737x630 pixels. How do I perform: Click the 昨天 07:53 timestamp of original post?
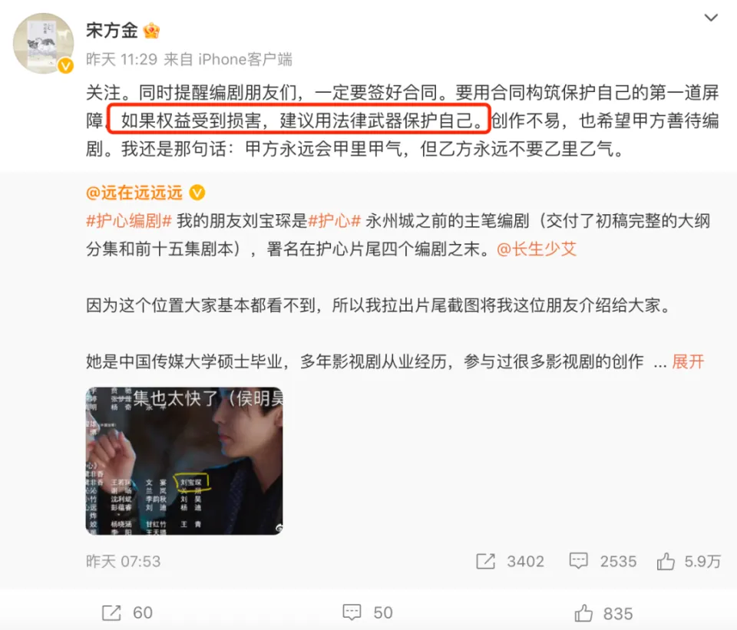(123, 562)
